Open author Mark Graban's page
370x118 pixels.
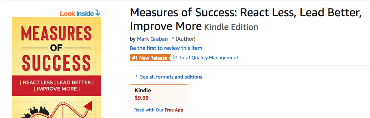tap(152, 39)
